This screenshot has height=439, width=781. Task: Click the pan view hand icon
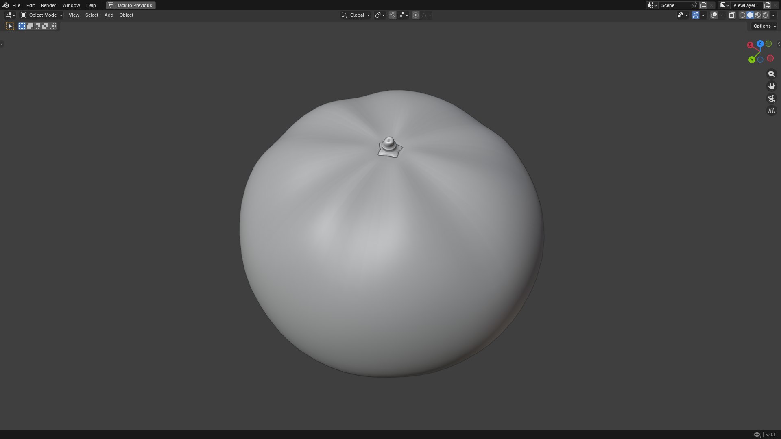coord(771,86)
